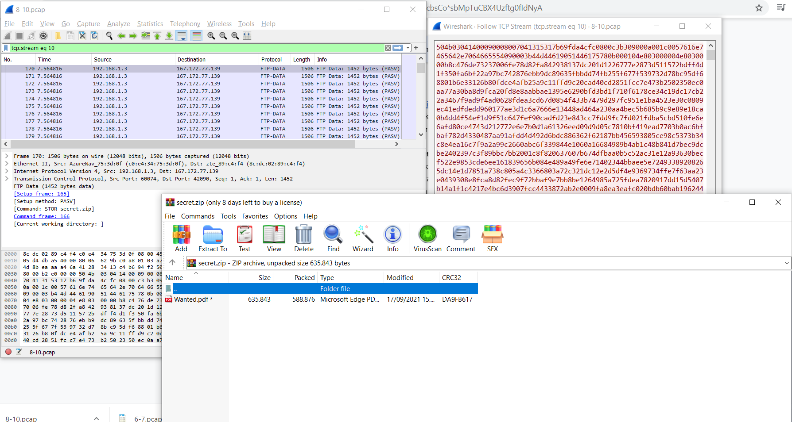Click WinRAR View file icon
Image resolution: width=792 pixels, height=422 pixels.
pyautogui.click(x=274, y=238)
